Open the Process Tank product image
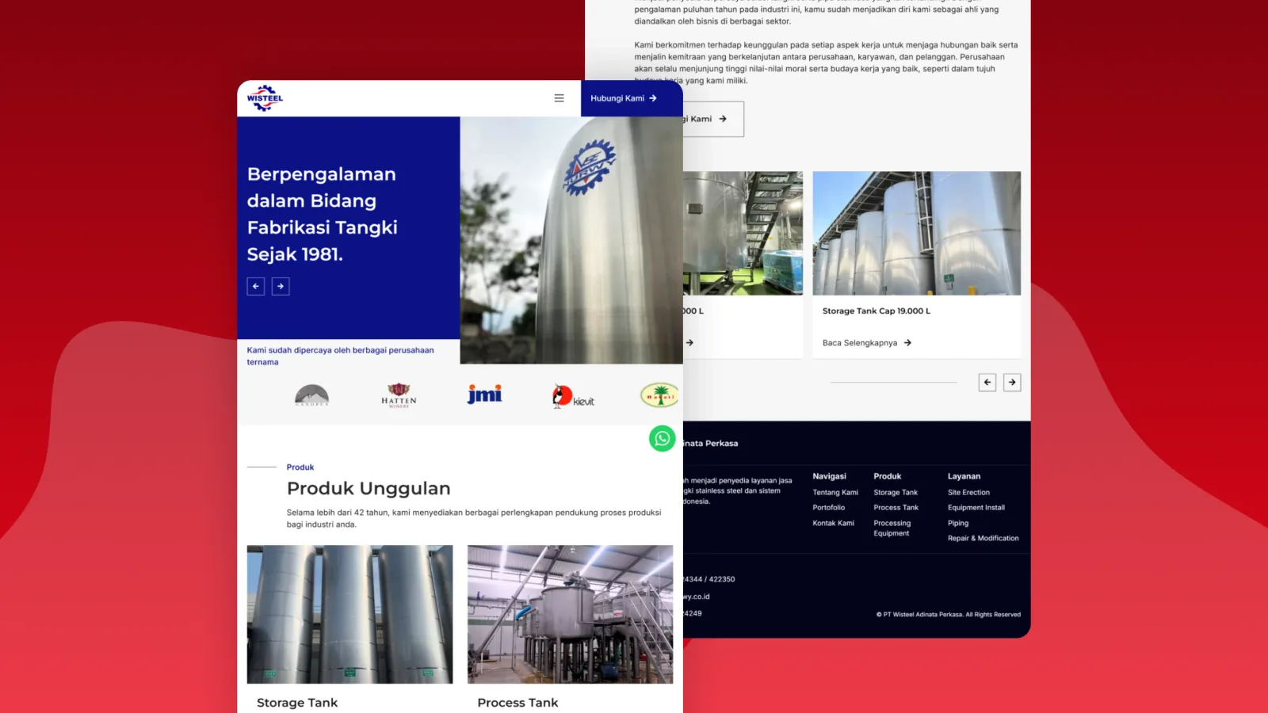This screenshot has height=713, width=1268. point(571,614)
